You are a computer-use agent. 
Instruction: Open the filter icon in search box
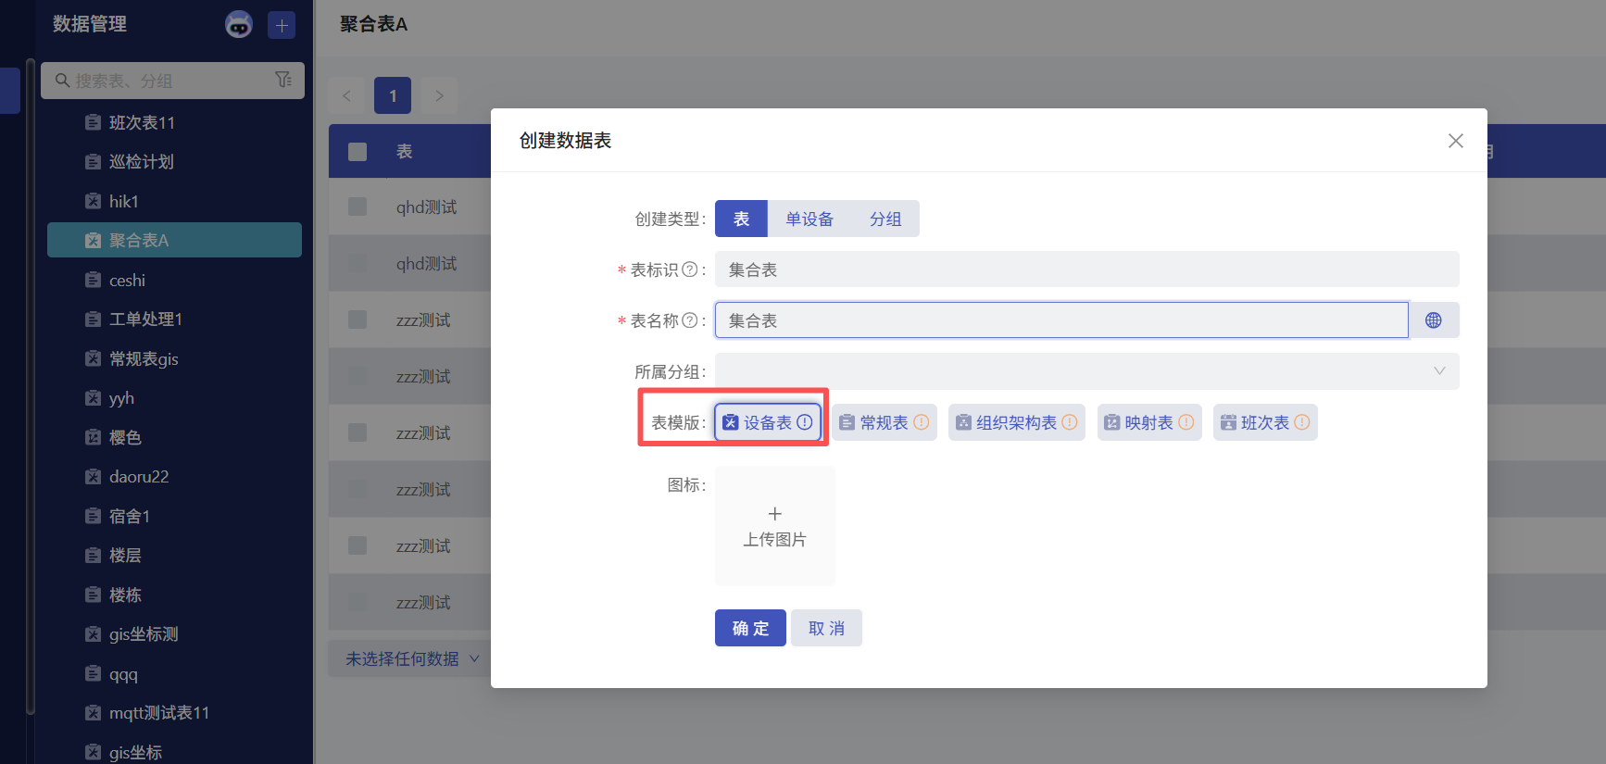283,81
